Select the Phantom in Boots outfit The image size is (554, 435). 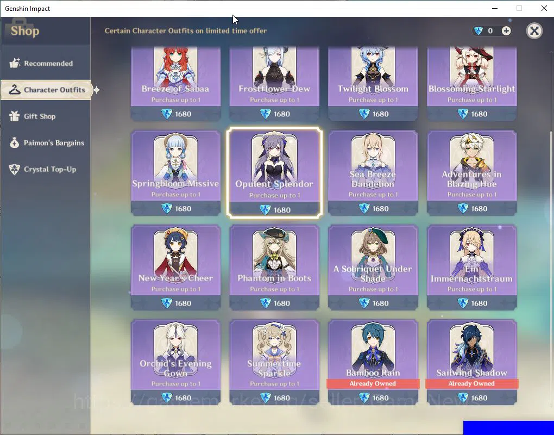click(x=274, y=268)
